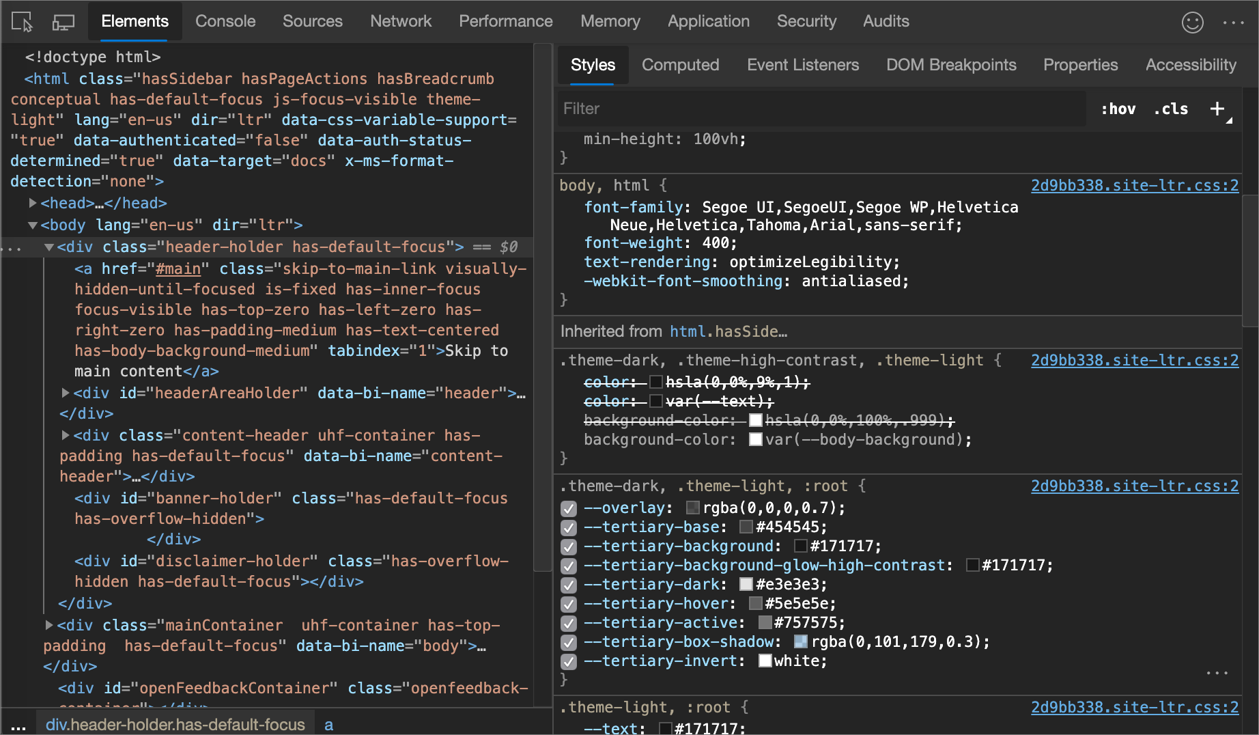1259x735 pixels.
Task: Switch to the Console tab
Action: [225, 21]
